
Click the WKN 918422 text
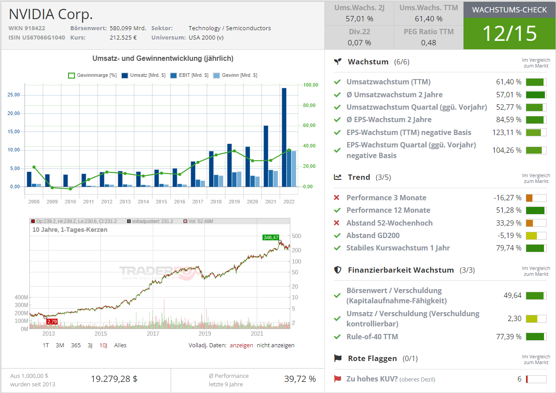pos(27,28)
